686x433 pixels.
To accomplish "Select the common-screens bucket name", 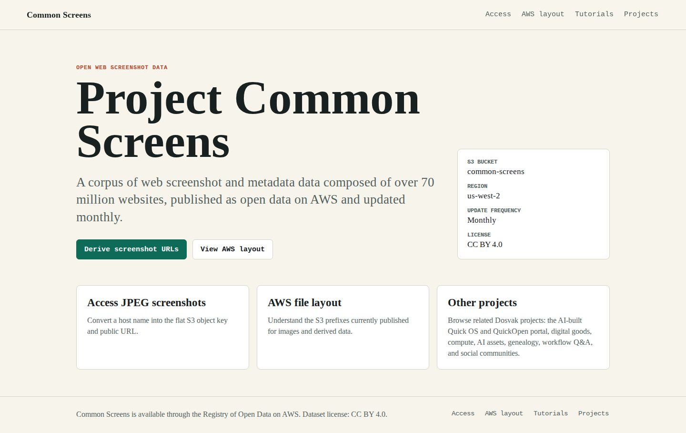I will 495,172.
